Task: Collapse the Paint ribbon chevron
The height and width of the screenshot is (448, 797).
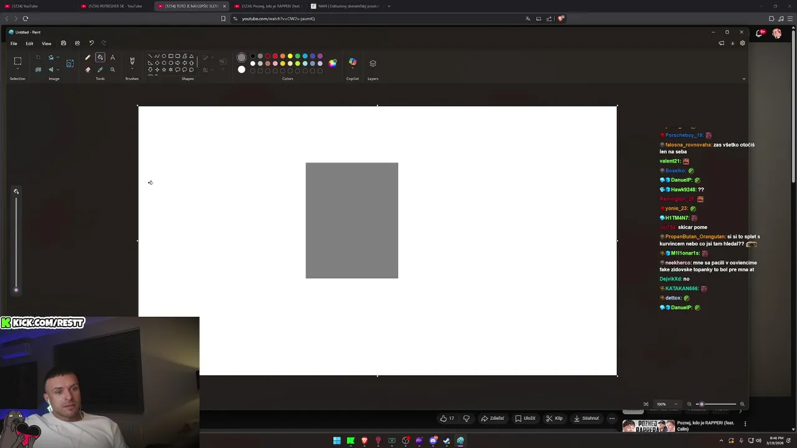Action: [743, 79]
